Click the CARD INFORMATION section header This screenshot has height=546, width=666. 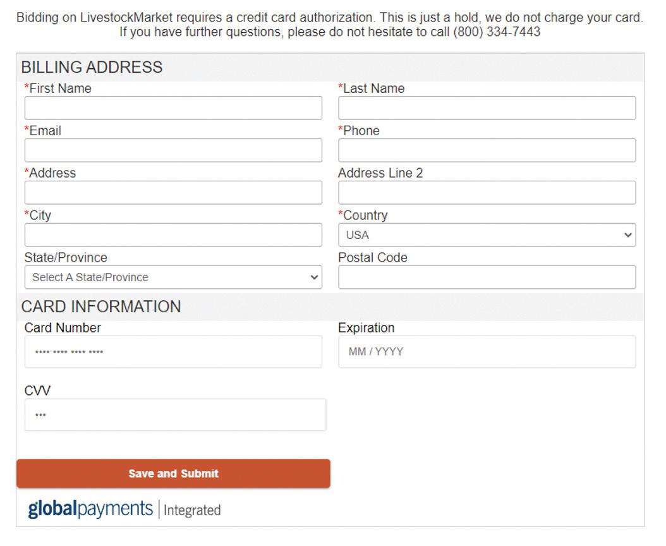tap(101, 307)
